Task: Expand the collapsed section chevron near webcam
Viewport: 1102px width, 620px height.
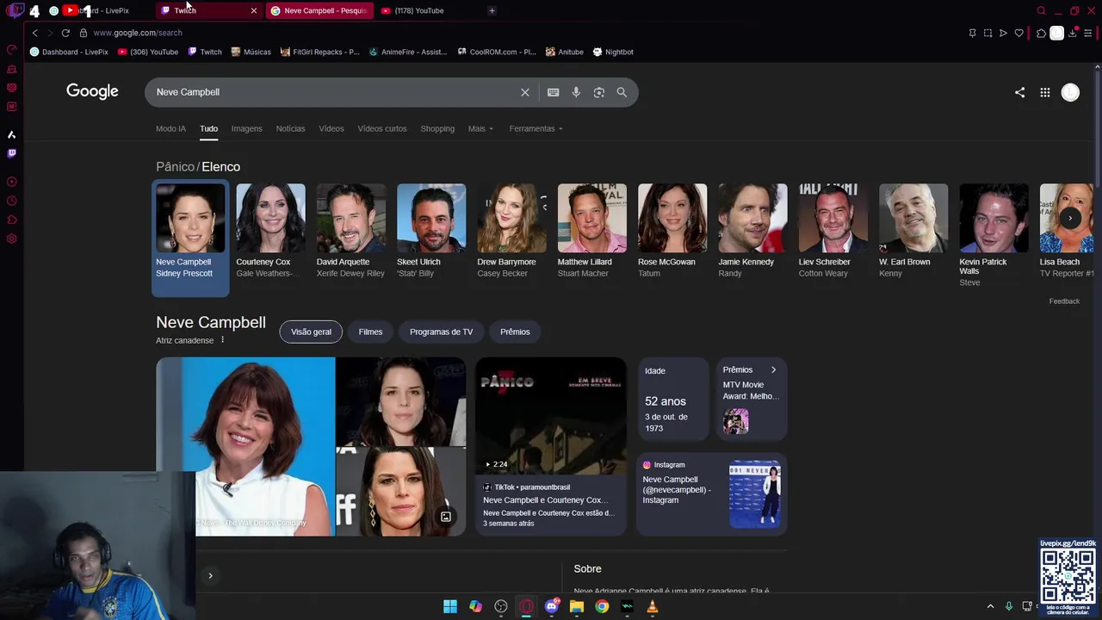Action: pos(210,575)
